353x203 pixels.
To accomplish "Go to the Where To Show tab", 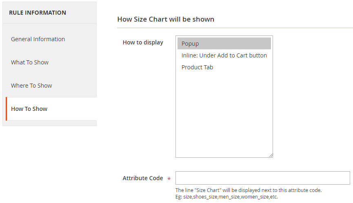I will click(31, 86).
